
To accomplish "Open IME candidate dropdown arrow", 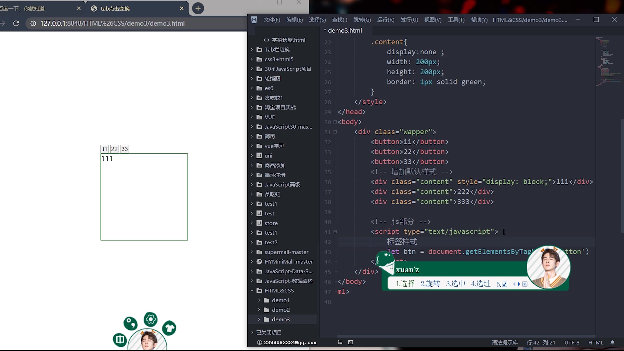I will [525, 284].
